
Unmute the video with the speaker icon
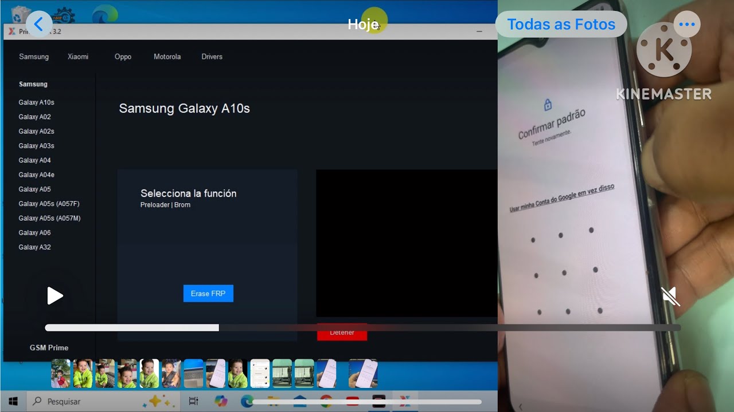670,296
